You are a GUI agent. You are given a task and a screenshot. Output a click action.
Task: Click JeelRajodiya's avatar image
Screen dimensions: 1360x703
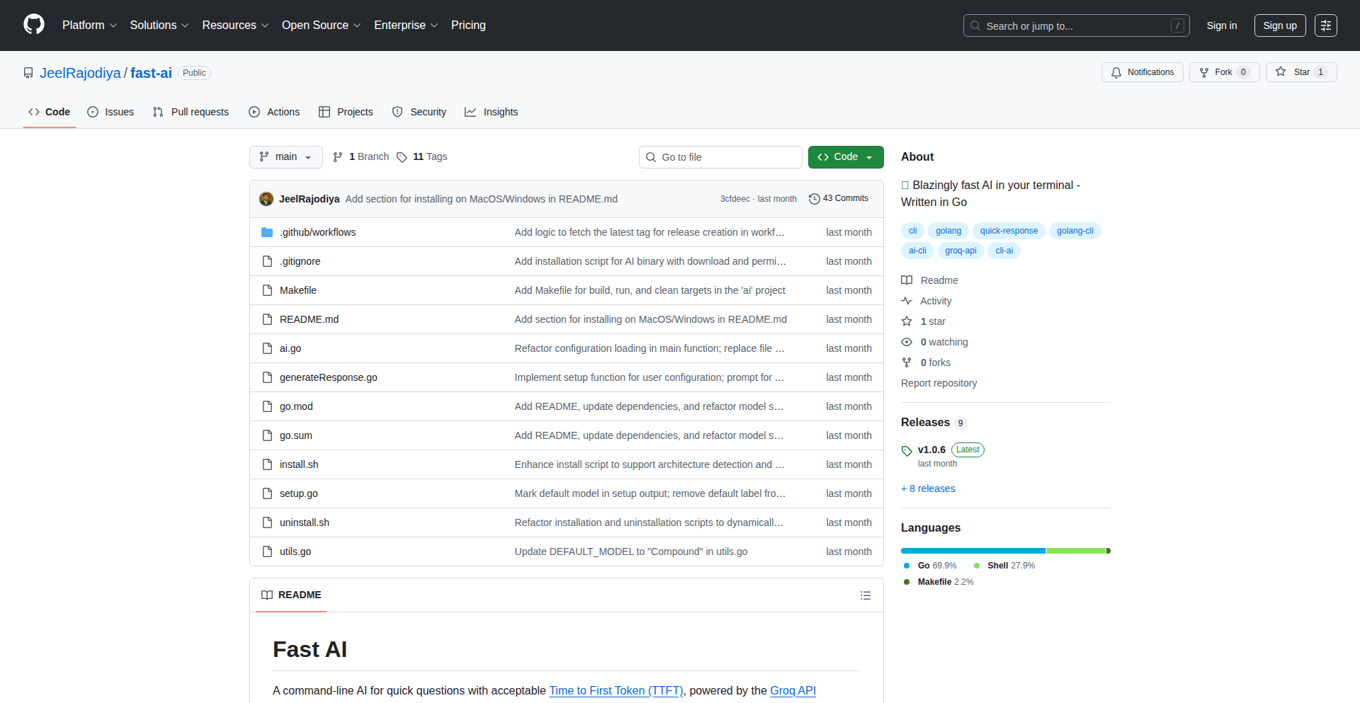click(266, 199)
